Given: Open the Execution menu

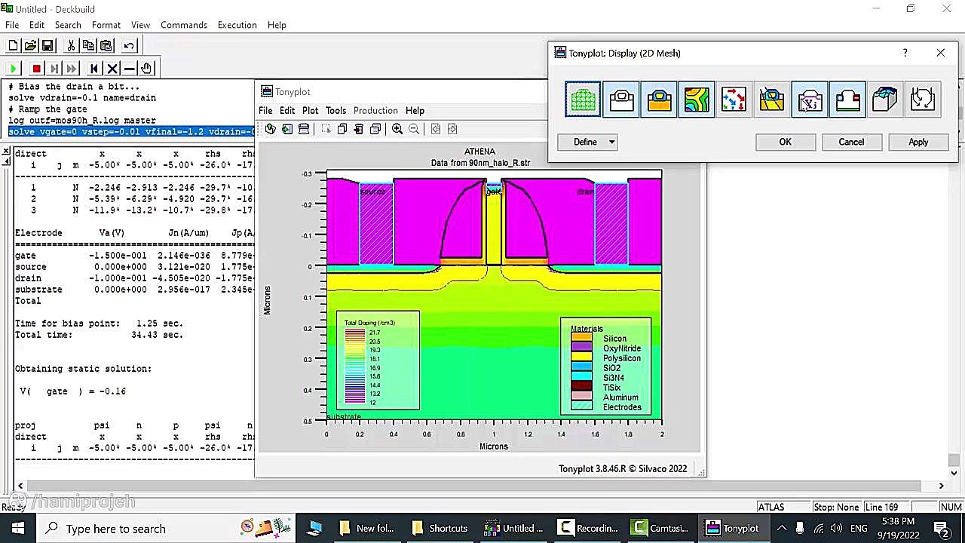Looking at the screenshot, I should point(237,25).
